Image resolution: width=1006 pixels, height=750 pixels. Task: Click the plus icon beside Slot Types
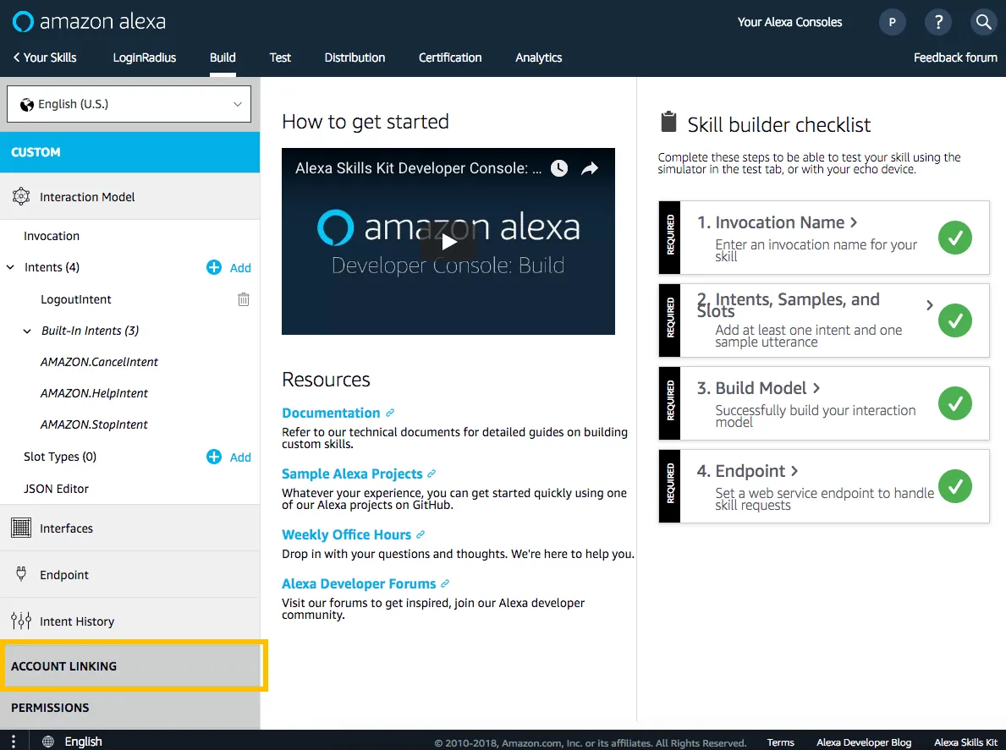click(214, 457)
